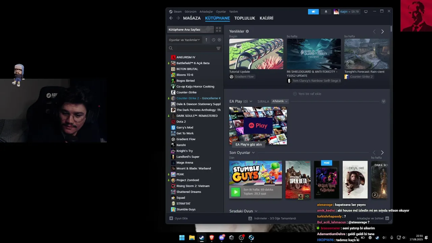Open Oyunlar ve Yazılımlar filter dropdown
This screenshot has width=432, height=243.
tap(184, 40)
